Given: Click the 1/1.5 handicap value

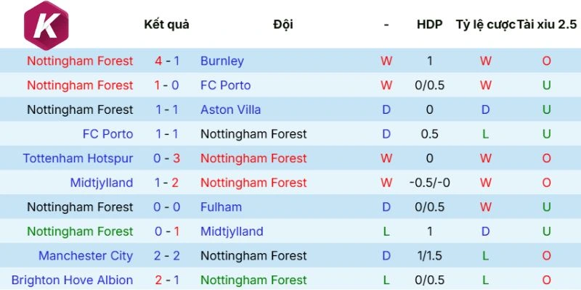Looking at the screenshot, I should (429, 255).
